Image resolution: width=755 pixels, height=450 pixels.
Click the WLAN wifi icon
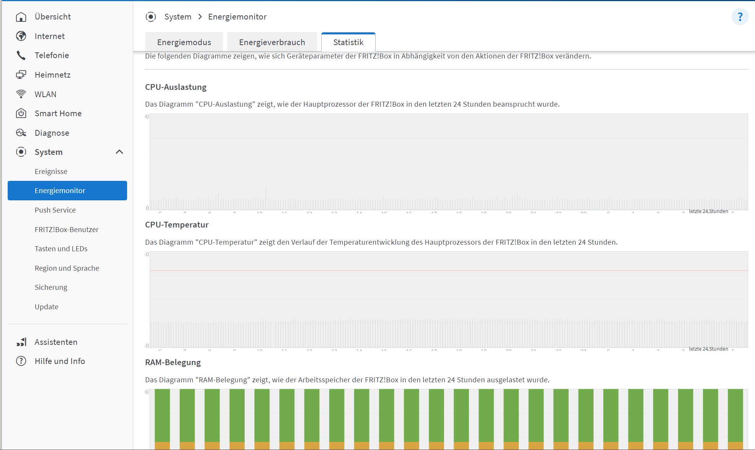(x=21, y=94)
